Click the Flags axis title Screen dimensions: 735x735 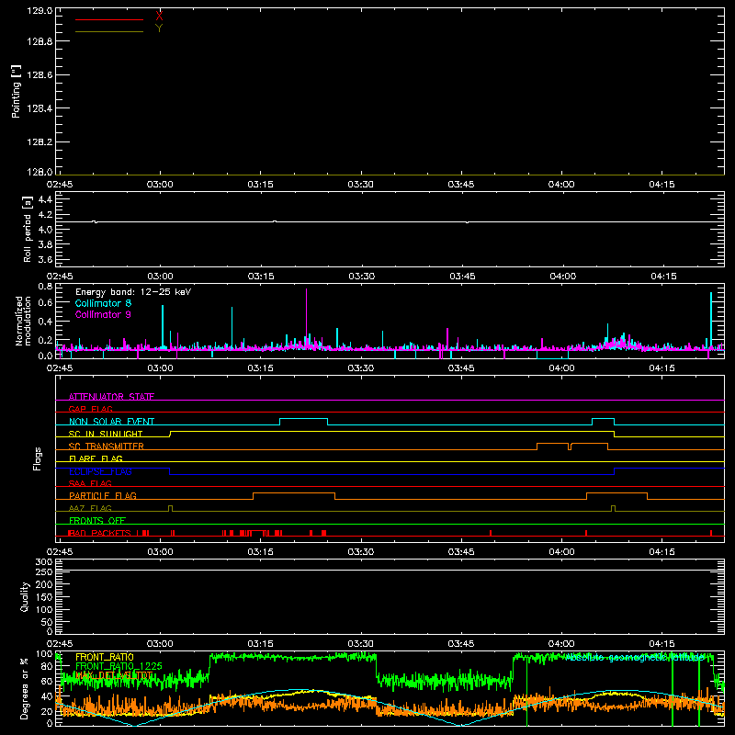coord(38,458)
